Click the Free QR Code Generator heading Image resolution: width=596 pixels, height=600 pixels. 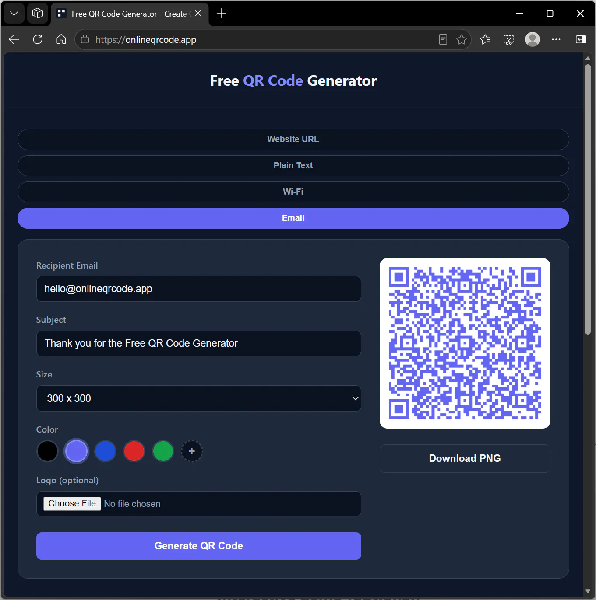(x=293, y=81)
